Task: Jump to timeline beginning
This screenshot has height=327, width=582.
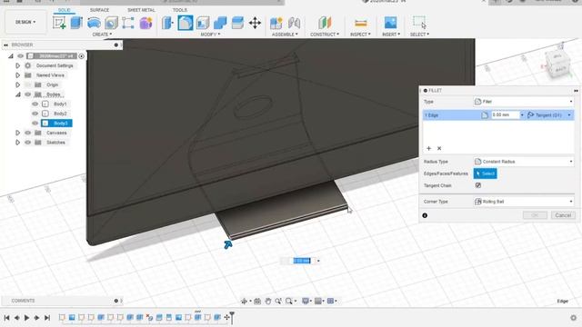Action: pyautogui.click(x=6, y=318)
